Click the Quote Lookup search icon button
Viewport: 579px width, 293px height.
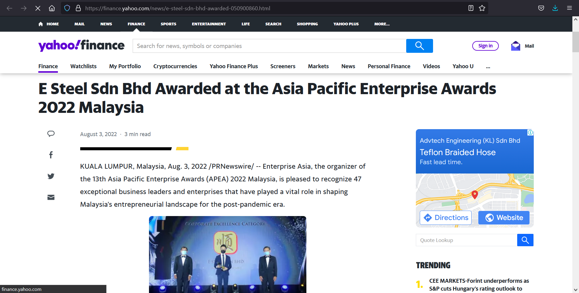(x=525, y=240)
